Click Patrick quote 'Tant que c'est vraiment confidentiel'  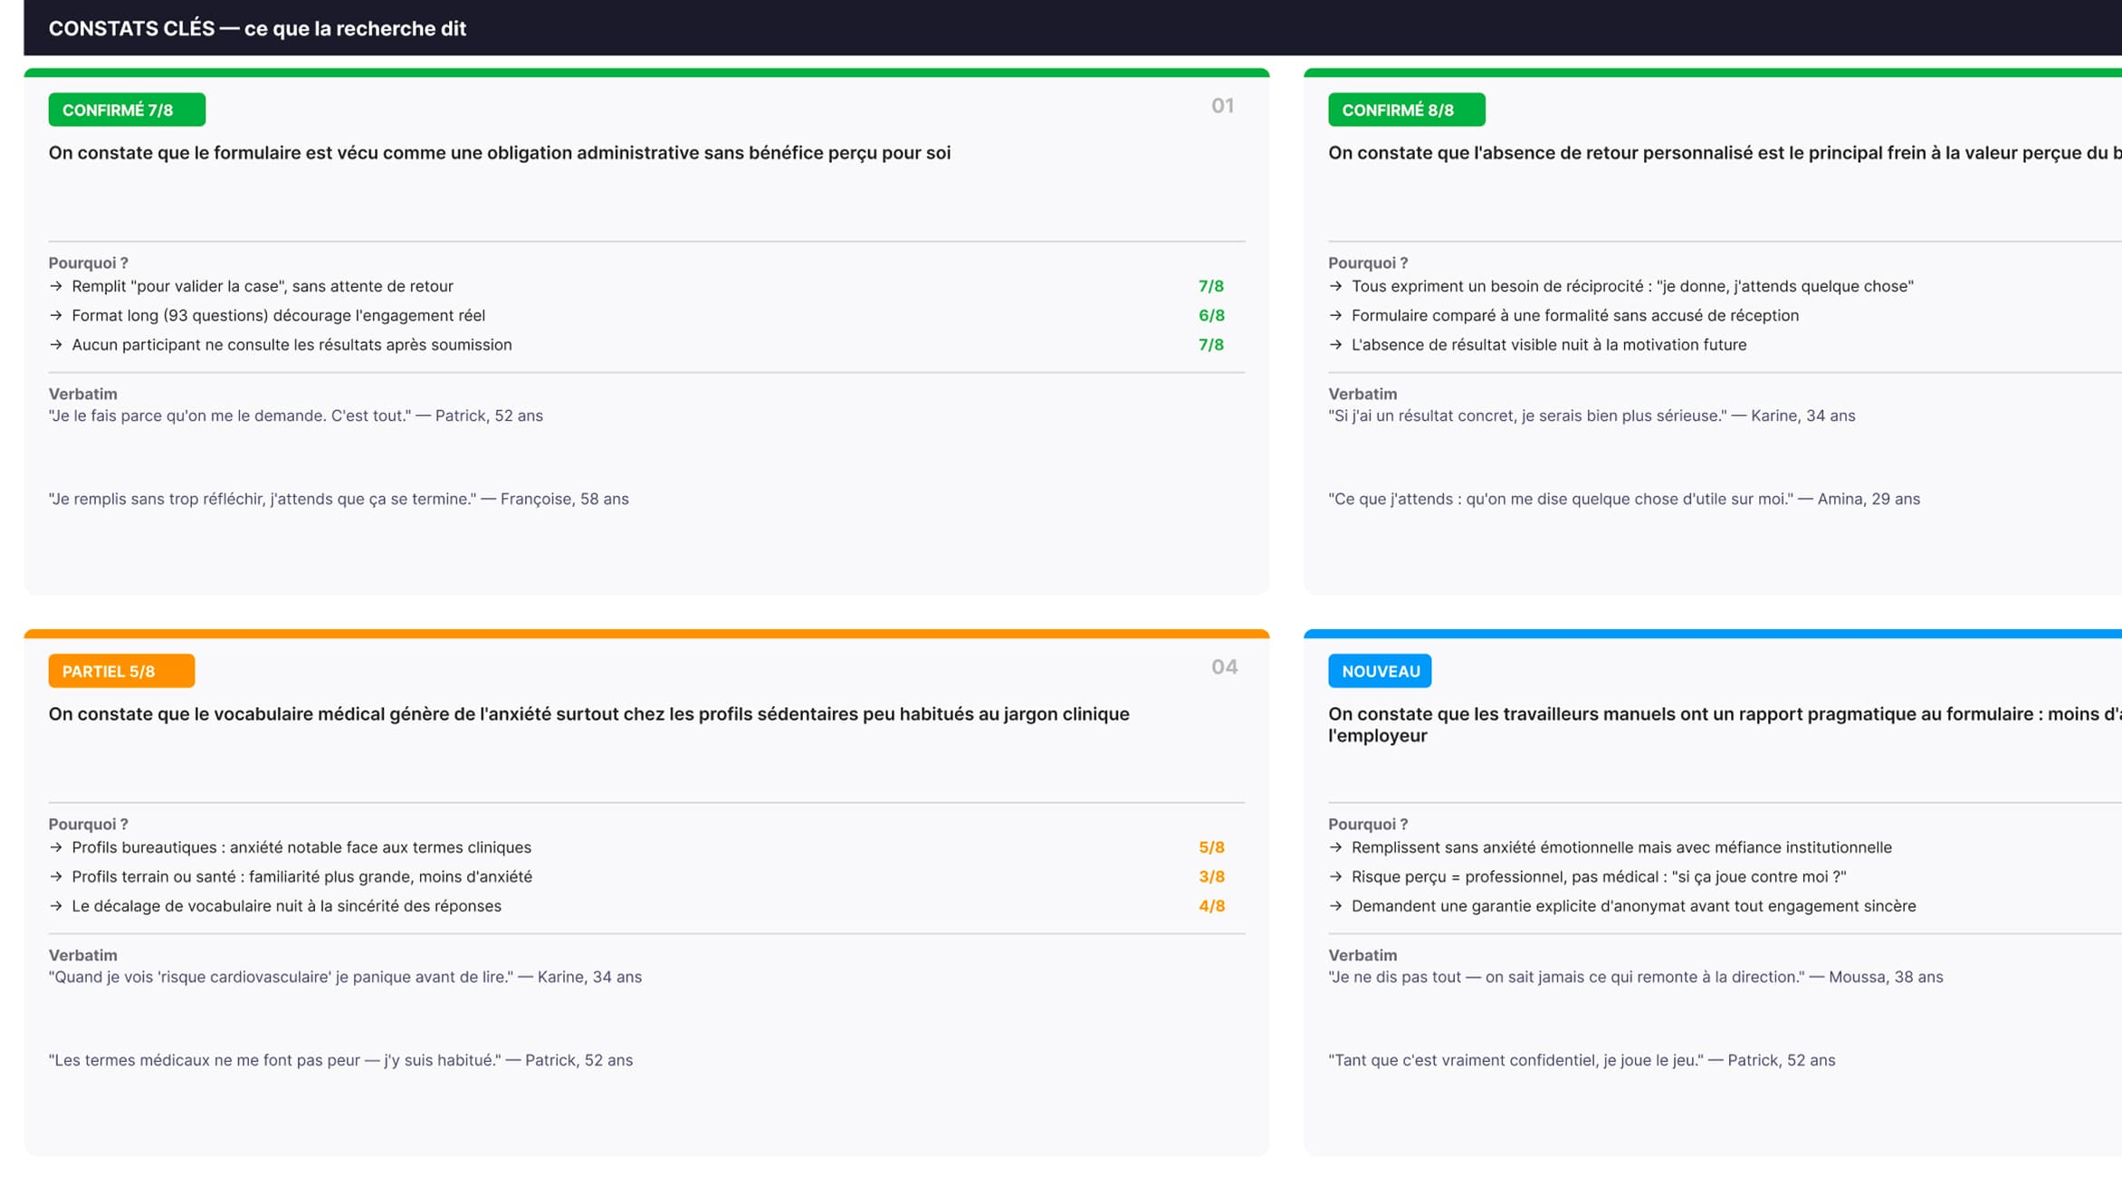click(x=1582, y=1060)
